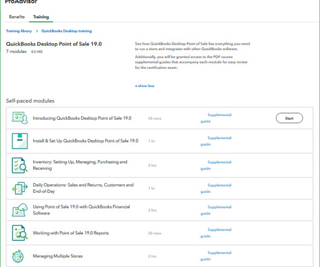Open Supplemental guide for Install & Set Up
Image resolution: width=320 pixels, height=267 pixels.
coord(216,141)
